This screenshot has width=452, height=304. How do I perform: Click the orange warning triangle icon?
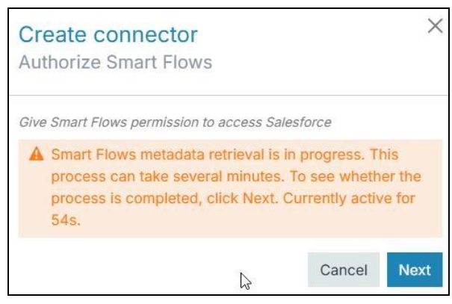coord(36,155)
